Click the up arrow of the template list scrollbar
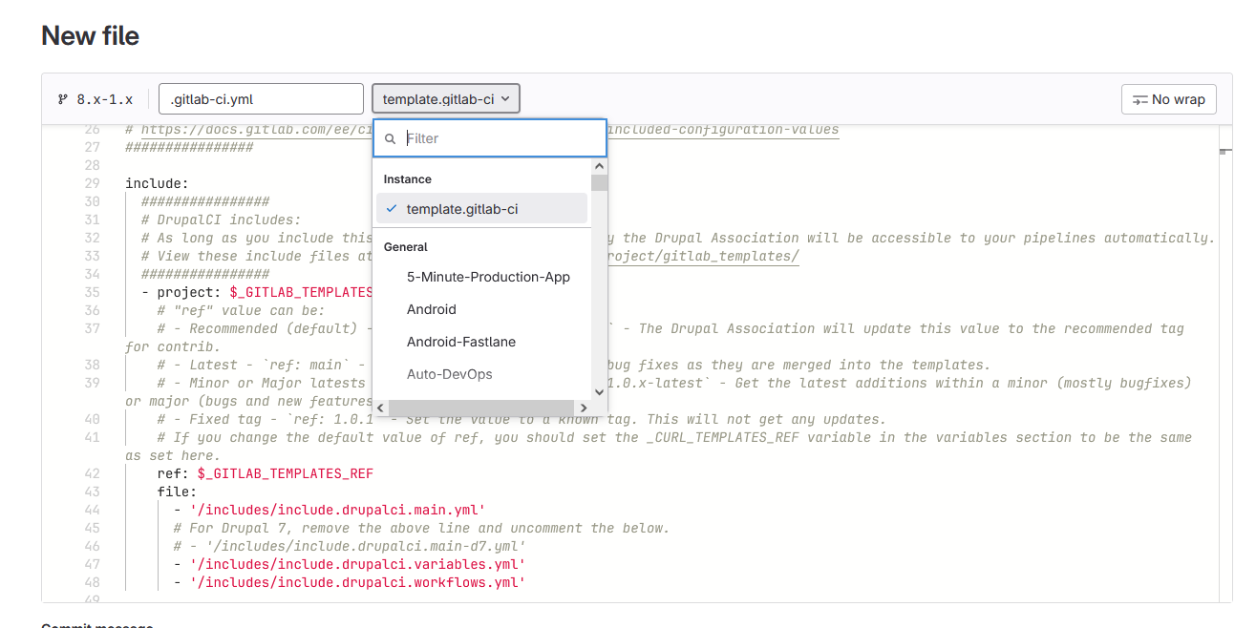 [599, 164]
